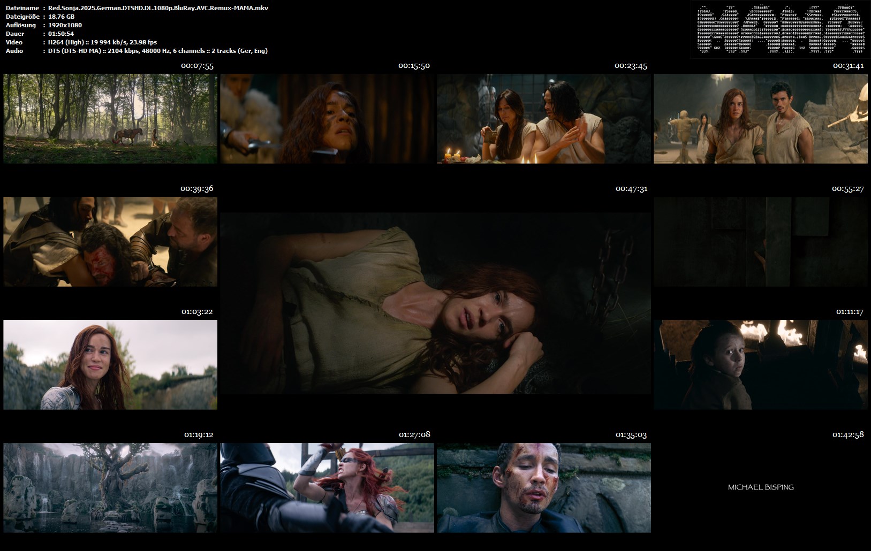Select the sword fight scene thumbnail

(x=327, y=488)
